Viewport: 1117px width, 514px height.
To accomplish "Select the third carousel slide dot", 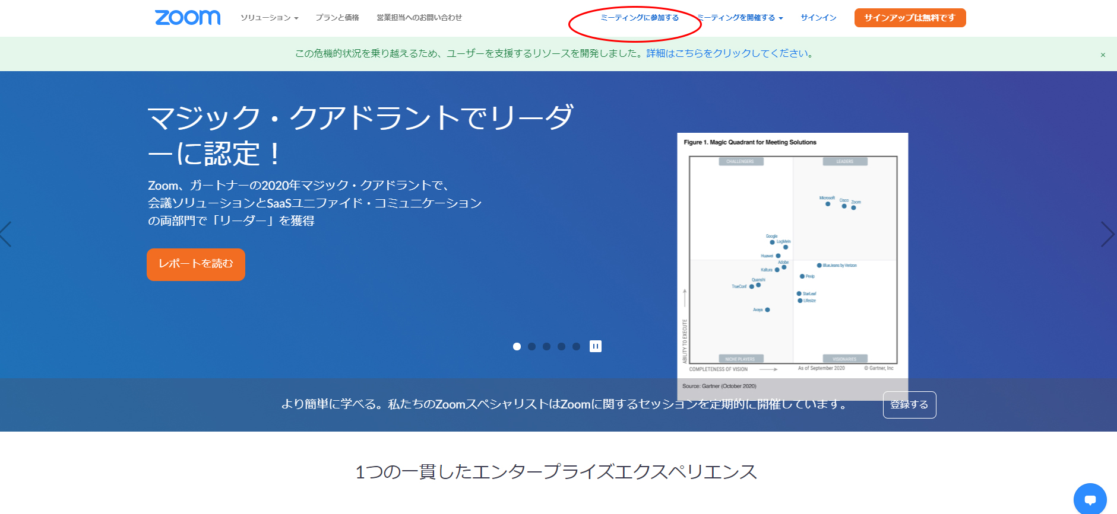I will click(x=546, y=346).
